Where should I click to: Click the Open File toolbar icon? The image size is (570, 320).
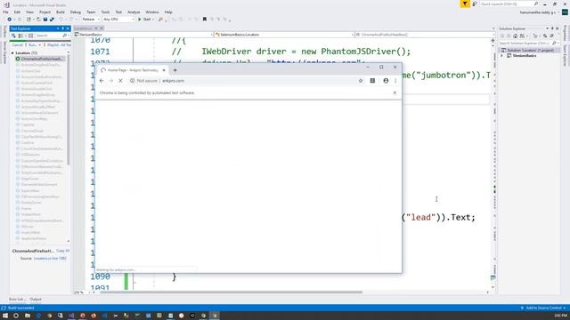[x=38, y=20]
